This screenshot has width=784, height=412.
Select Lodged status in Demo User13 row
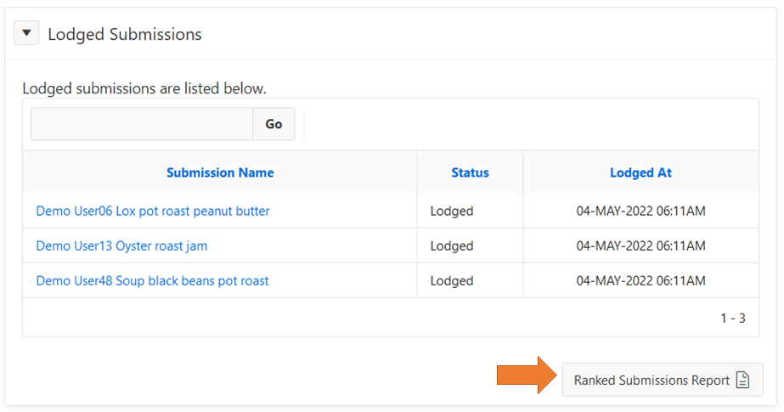tap(452, 246)
